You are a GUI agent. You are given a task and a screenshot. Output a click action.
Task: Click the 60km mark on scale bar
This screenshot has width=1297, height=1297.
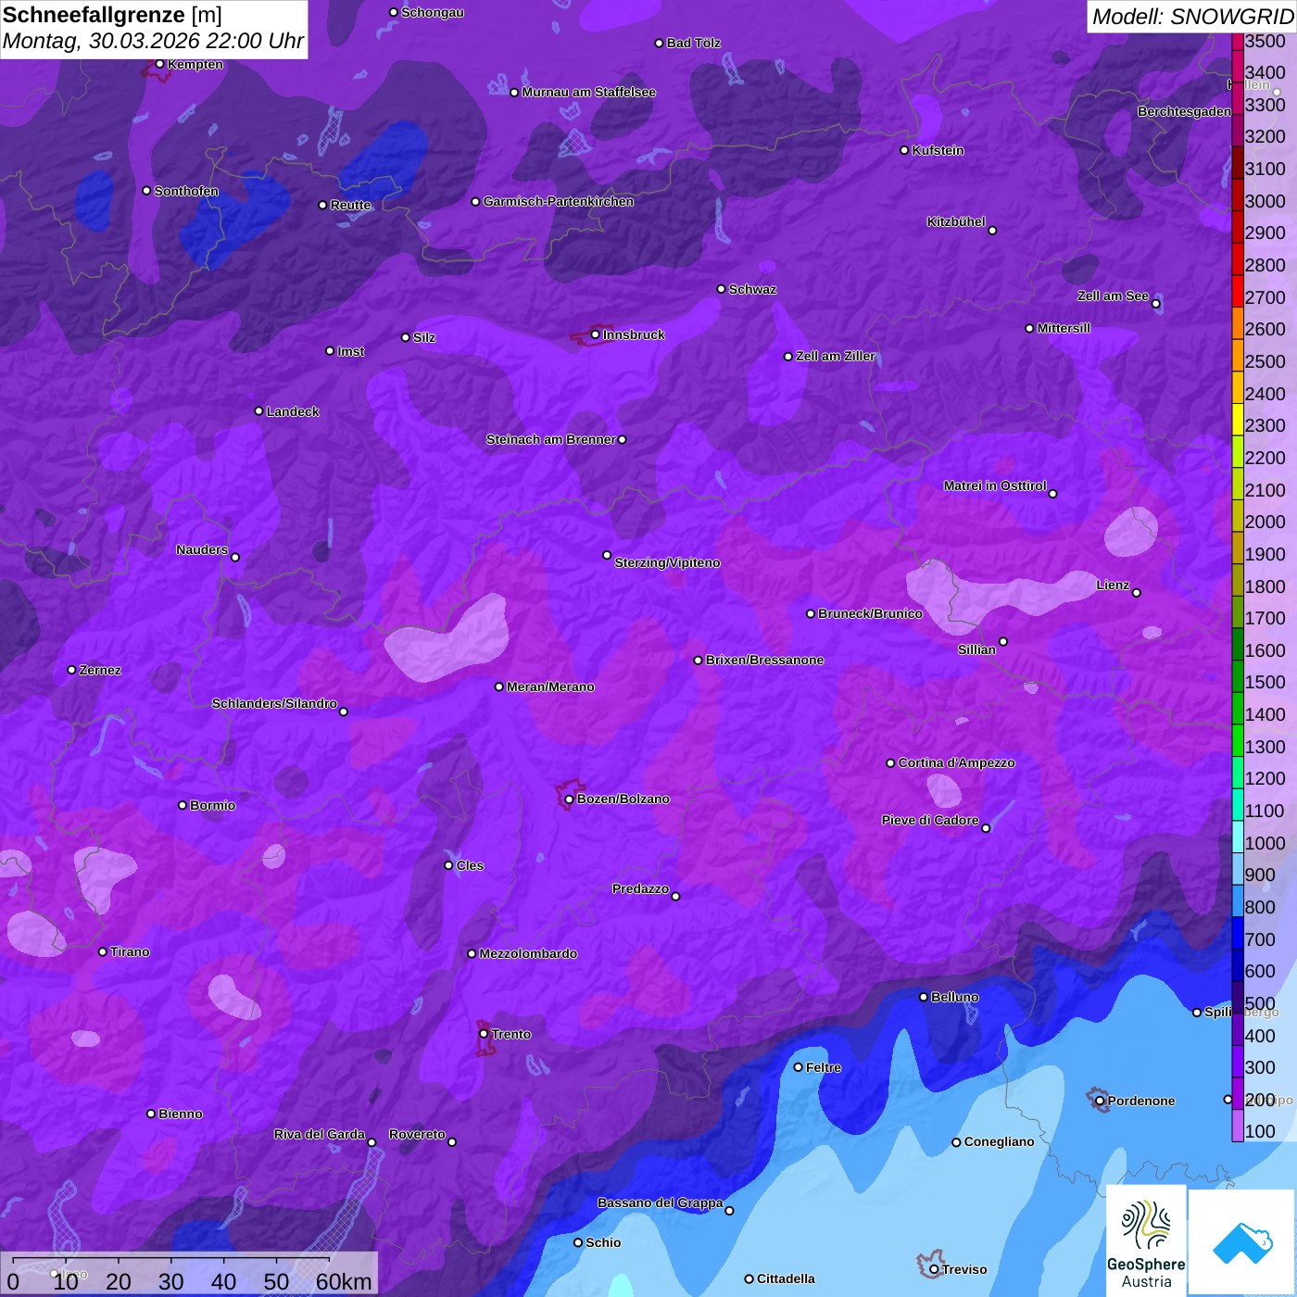(344, 1281)
